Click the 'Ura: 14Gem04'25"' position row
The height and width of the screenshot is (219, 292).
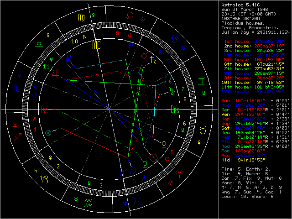[x=255, y=133]
